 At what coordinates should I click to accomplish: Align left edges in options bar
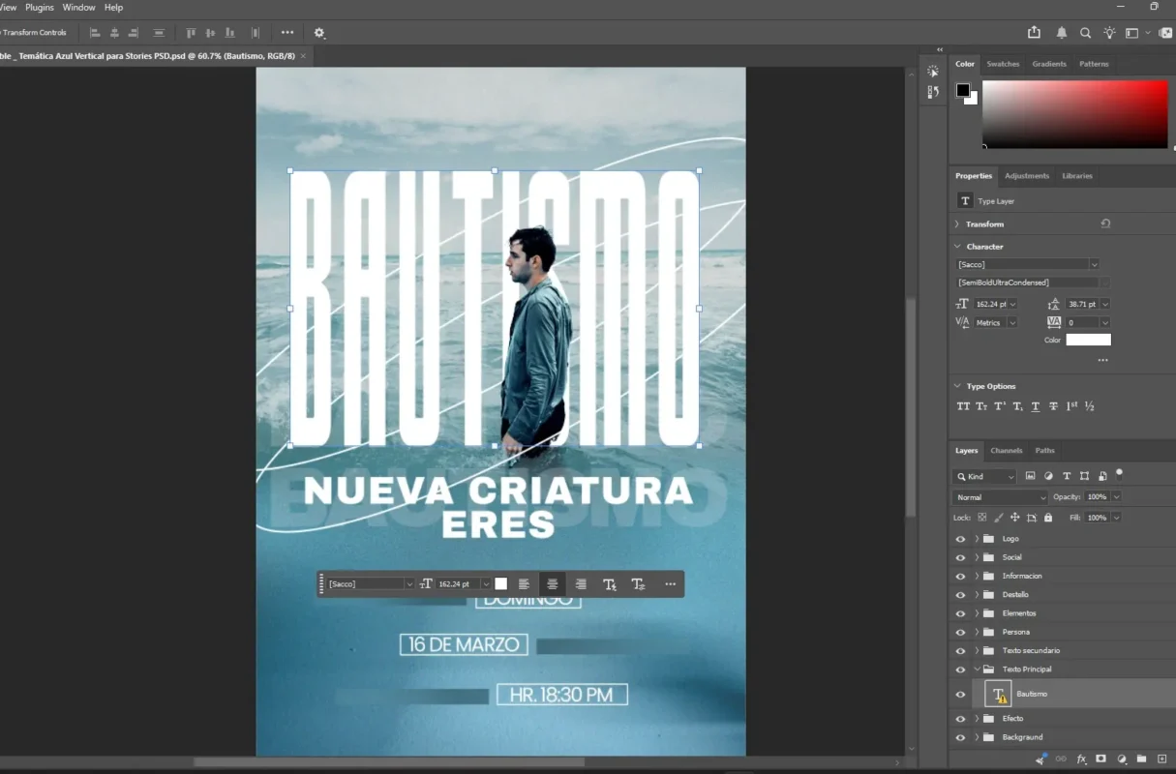click(x=95, y=33)
